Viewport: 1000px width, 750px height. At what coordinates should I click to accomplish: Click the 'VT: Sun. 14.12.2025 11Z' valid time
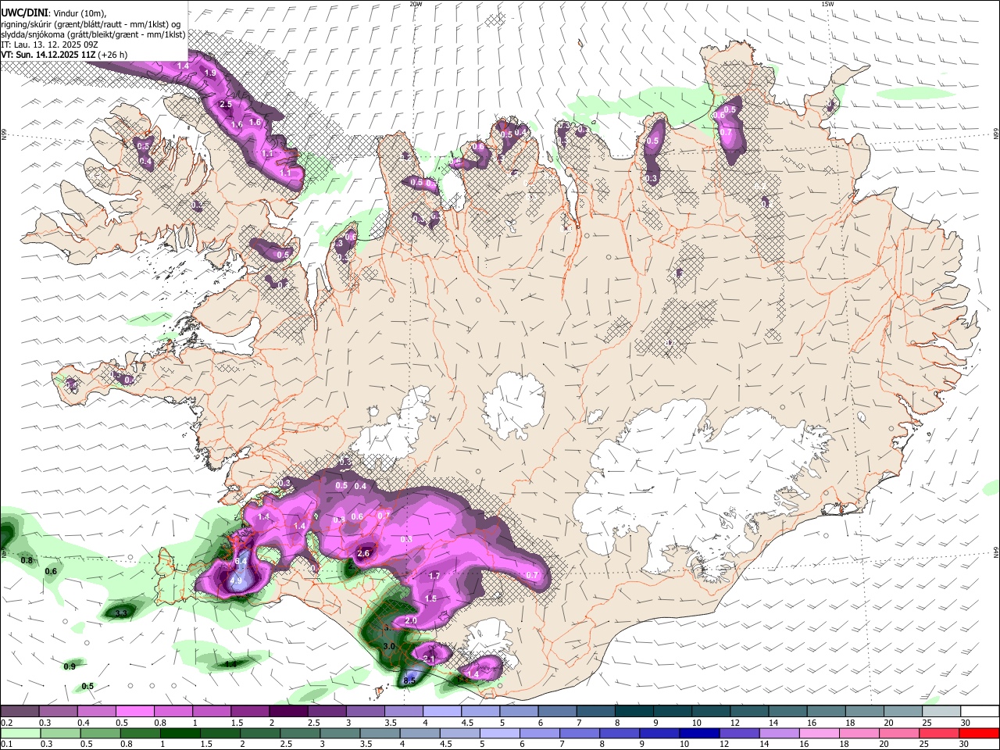click(48, 55)
